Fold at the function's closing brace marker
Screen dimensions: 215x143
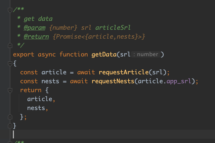[10, 126]
